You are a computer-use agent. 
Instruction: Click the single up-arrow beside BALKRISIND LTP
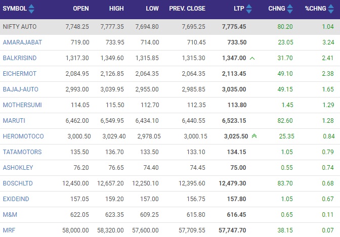[252, 58]
